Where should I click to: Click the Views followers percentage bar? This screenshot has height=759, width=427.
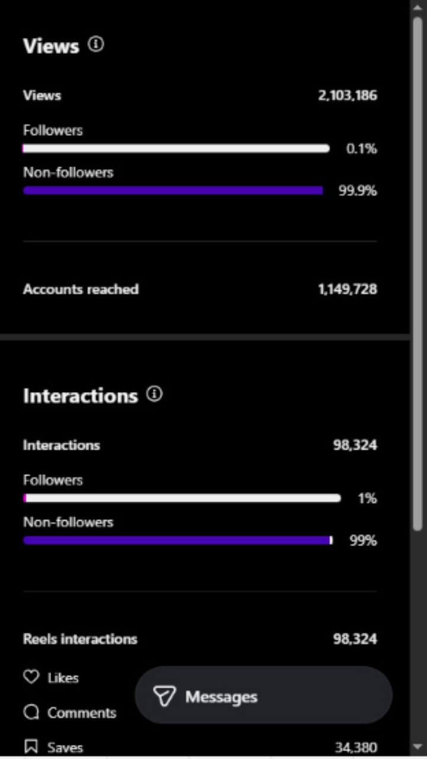(176, 148)
